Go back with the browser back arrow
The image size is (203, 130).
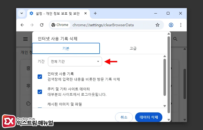click(22, 25)
